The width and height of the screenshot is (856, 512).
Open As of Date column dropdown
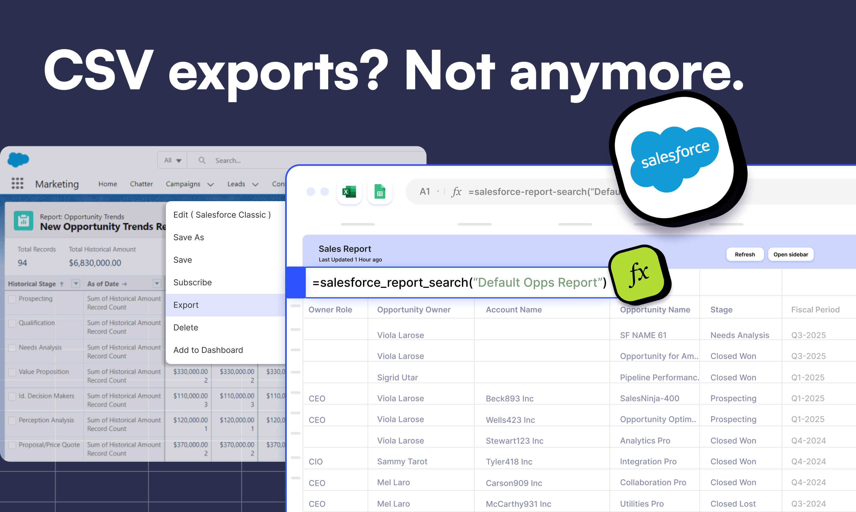(x=157, y=284)
